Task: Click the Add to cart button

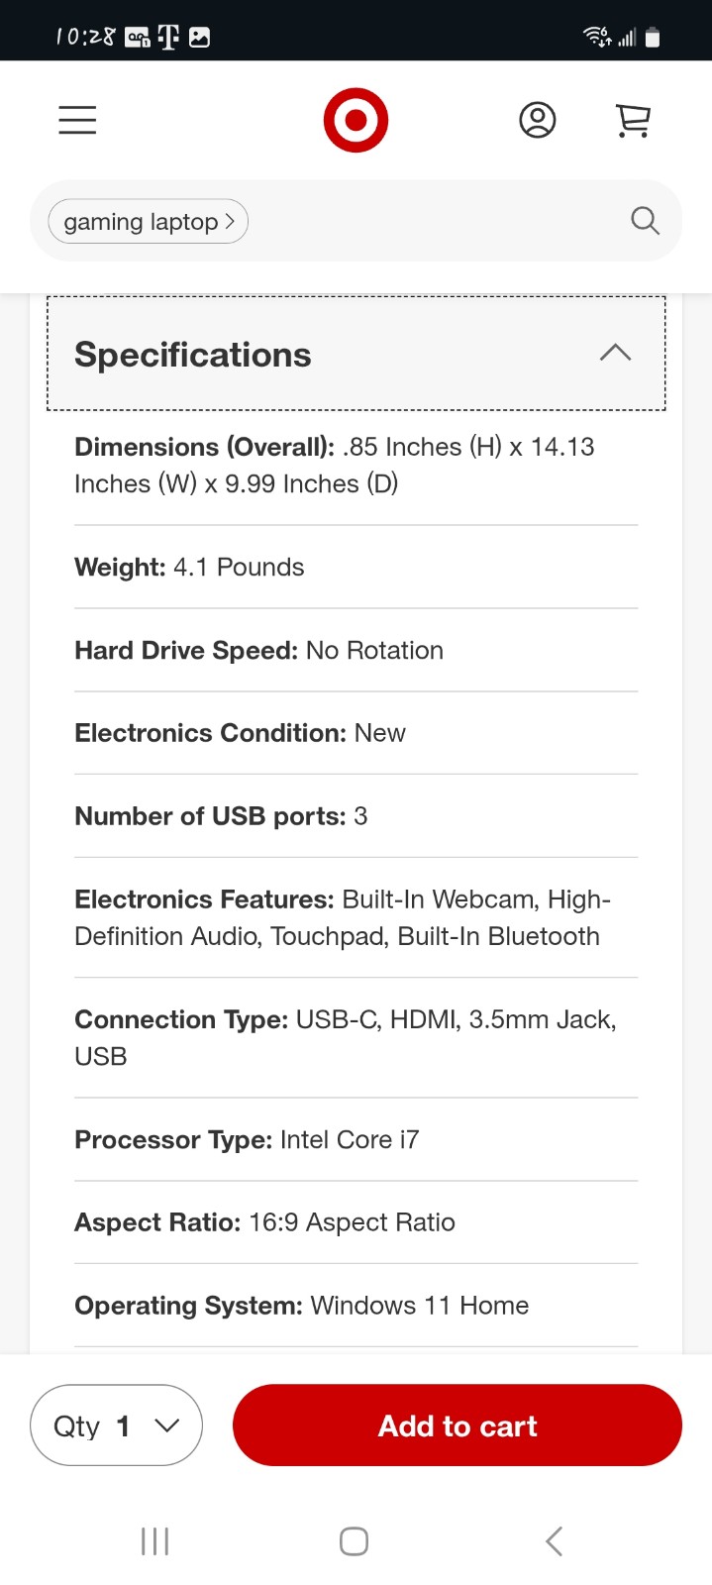Action: click(458, 1426)
